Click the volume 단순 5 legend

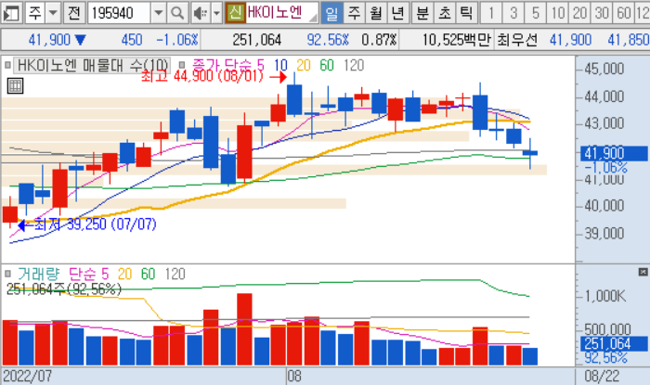coord(88,274)
